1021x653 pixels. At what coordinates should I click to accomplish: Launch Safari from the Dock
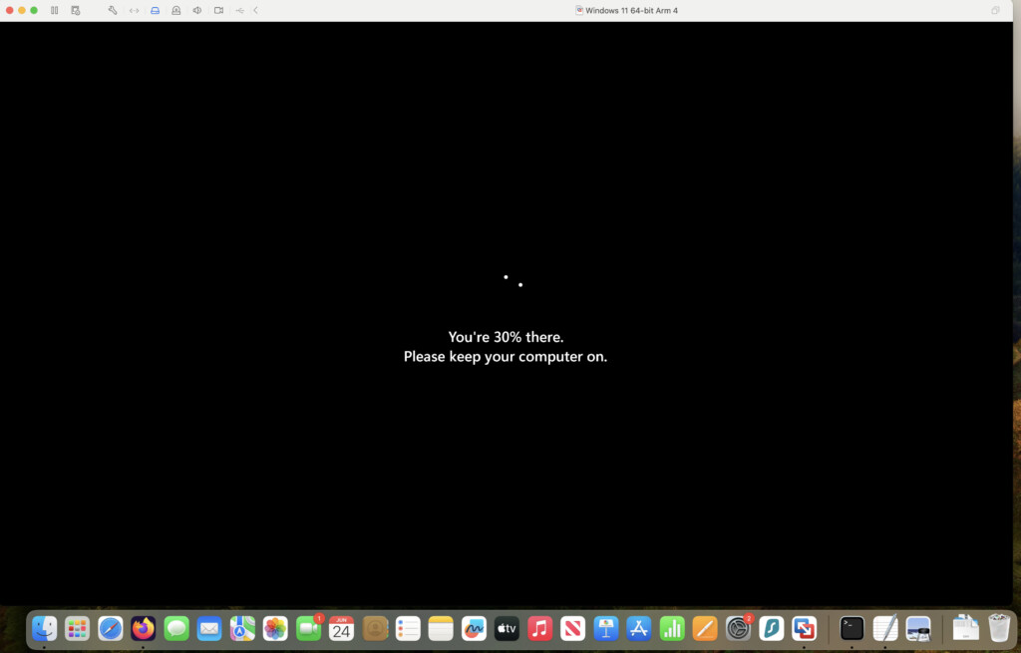point(111,628)
